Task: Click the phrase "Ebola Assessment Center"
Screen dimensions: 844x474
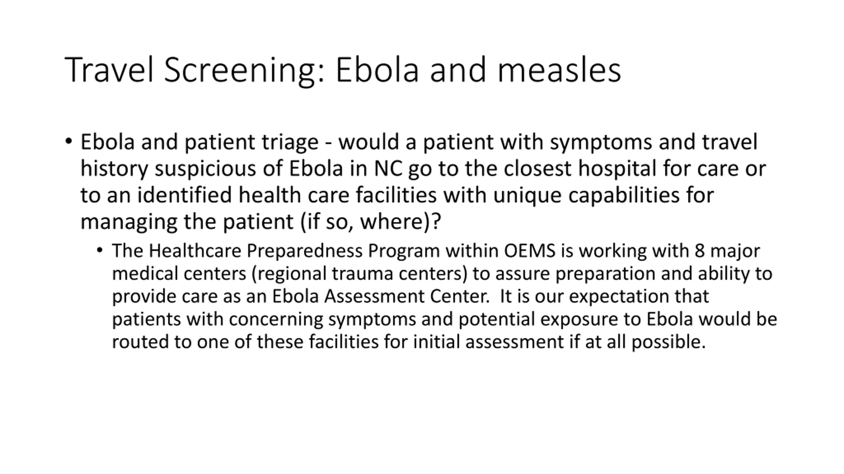Action: point(380,296)
